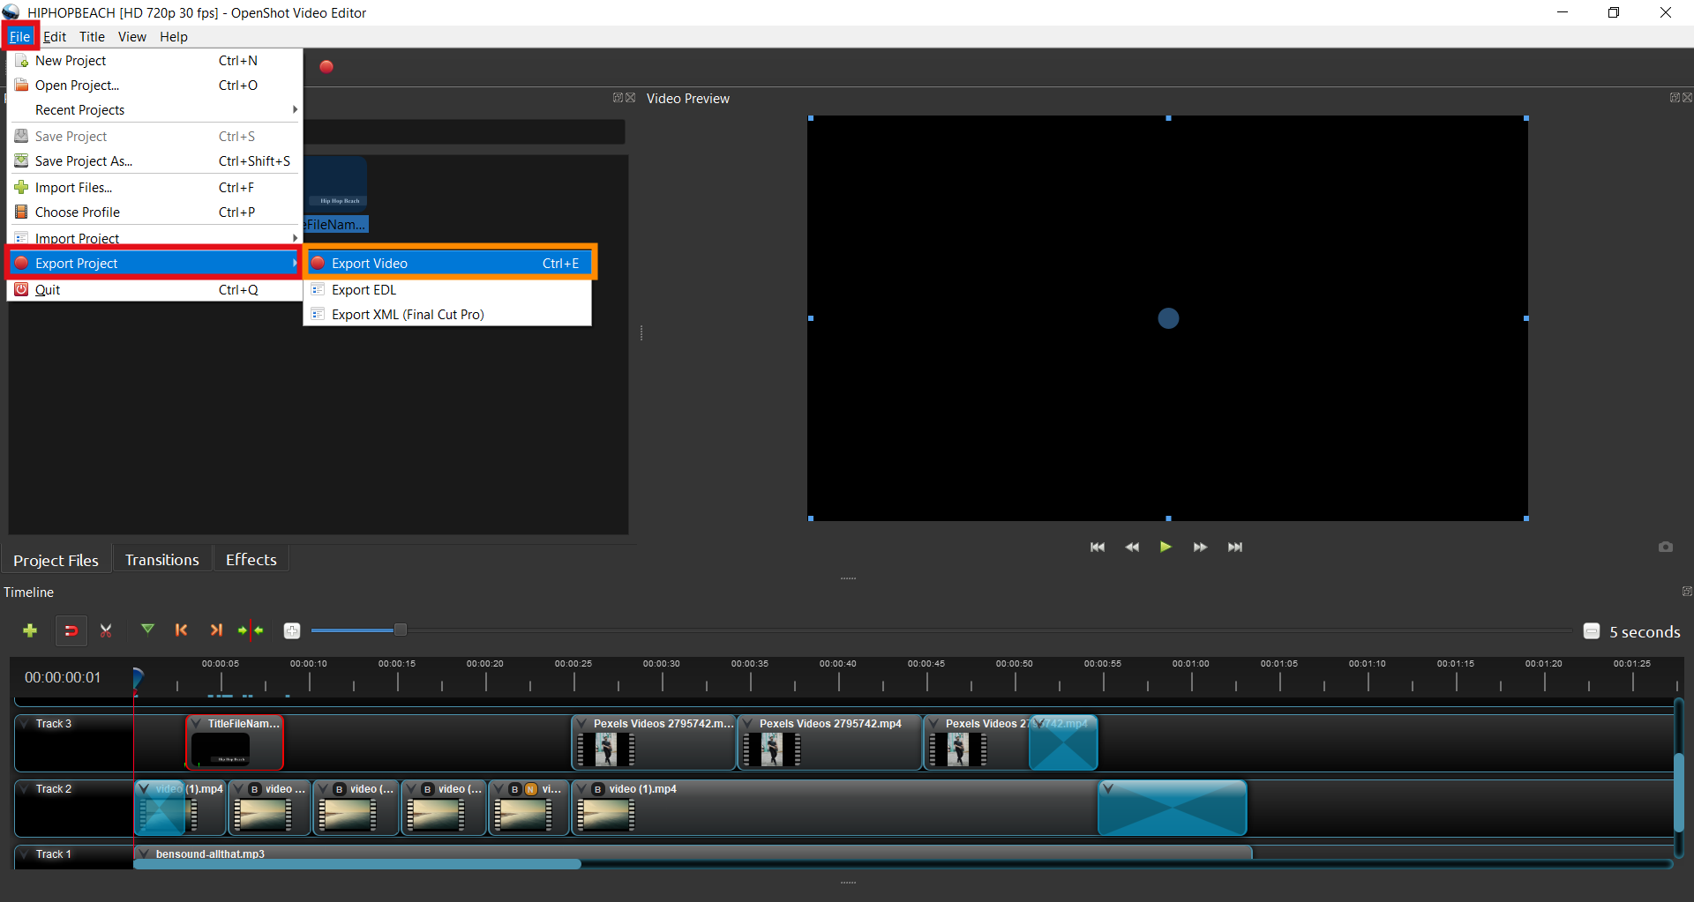Viewport: 1694px width, 902px height.
Task: Select the Export Project menu item
Action: pos(154,263)
